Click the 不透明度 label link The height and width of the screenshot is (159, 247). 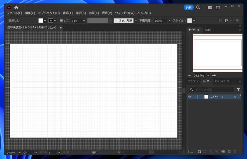click(146, 21)
